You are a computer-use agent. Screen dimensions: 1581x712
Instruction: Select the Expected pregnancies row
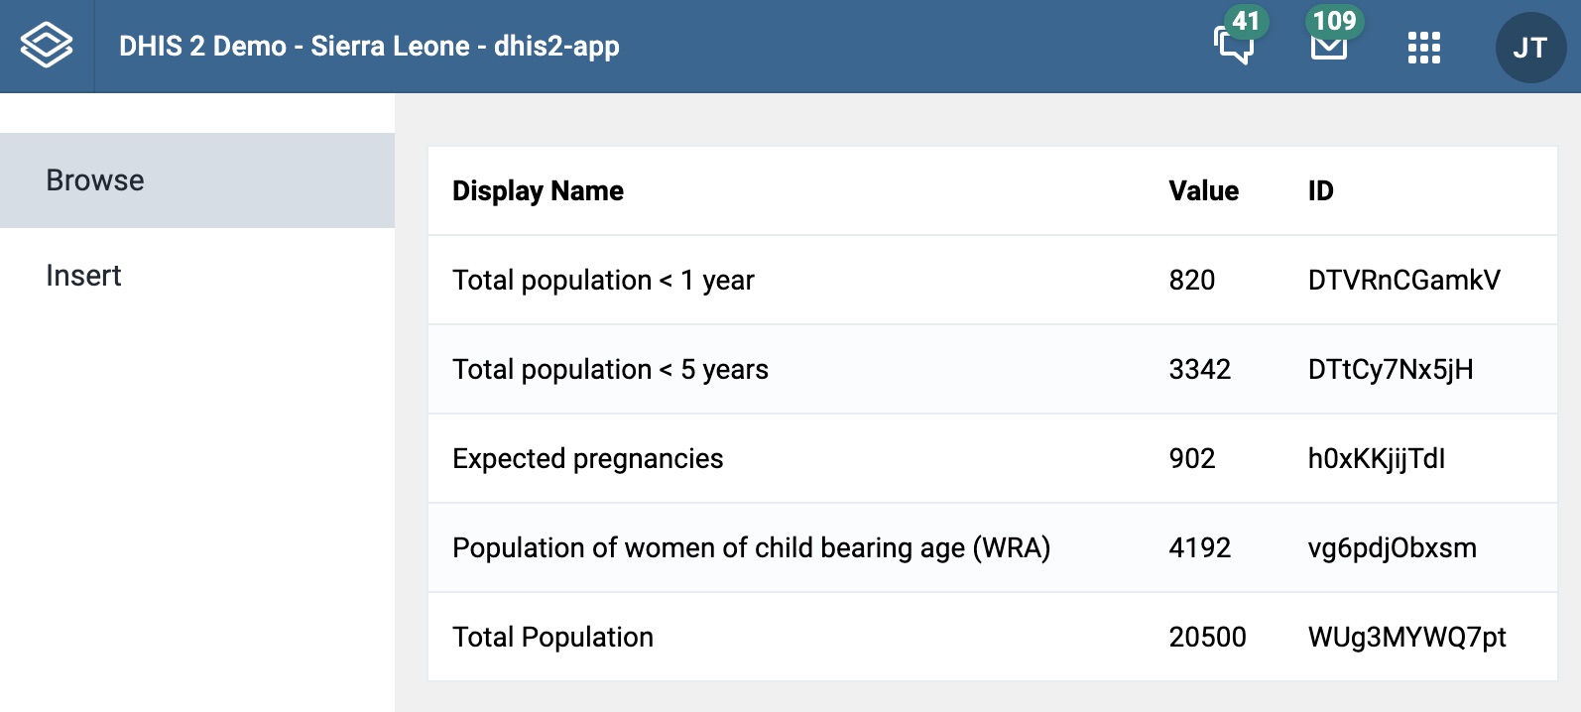tap(992, 458)
